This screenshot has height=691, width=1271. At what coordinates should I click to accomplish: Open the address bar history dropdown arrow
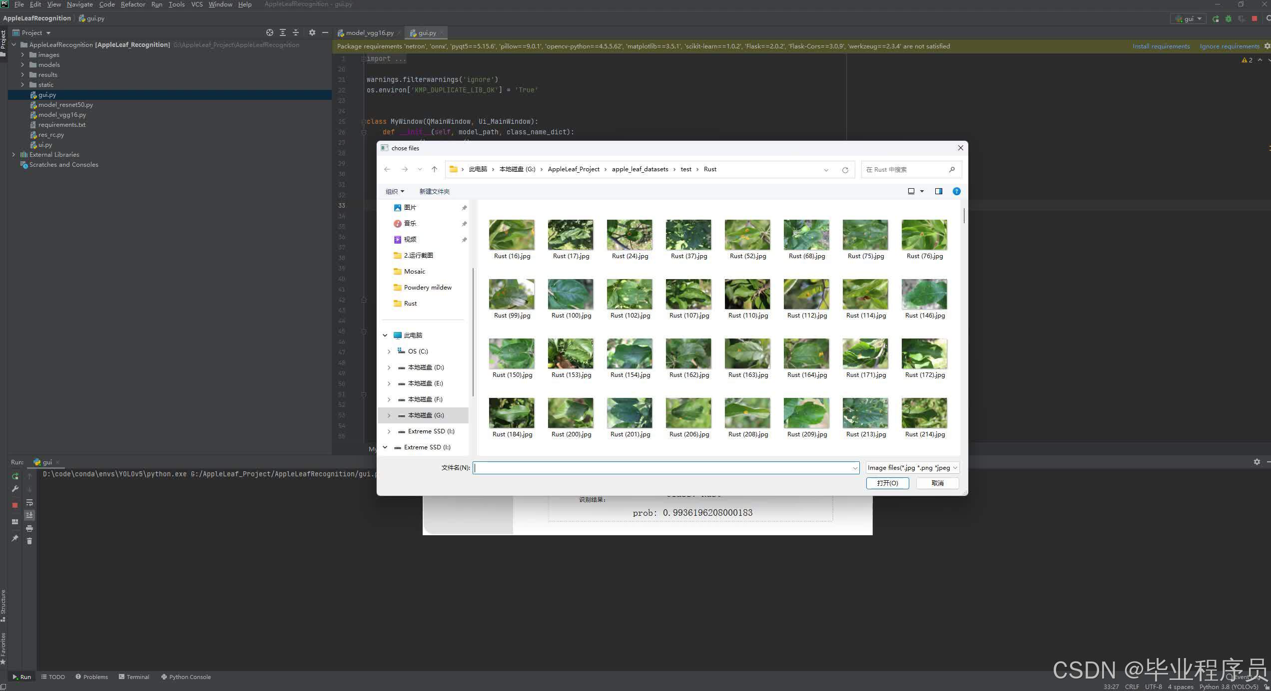(x=826, y=170)
